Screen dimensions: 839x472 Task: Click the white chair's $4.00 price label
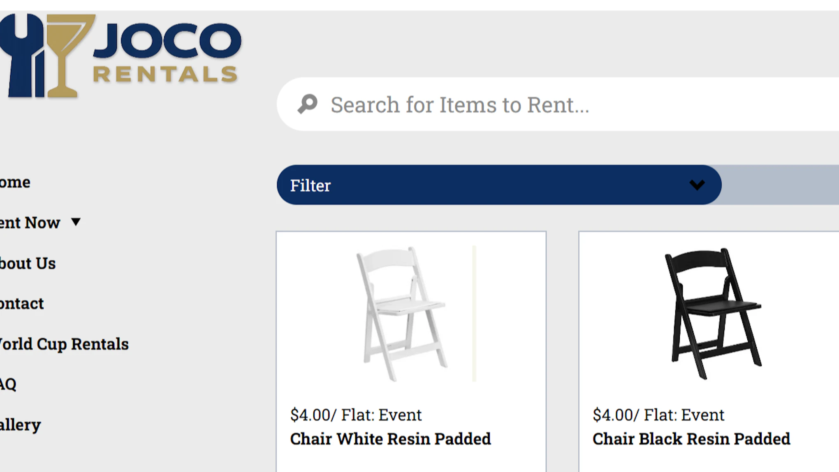355,415
